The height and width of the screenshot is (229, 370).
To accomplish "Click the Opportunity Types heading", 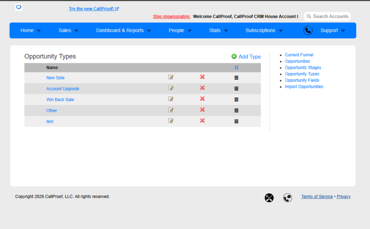I will point(50,56).
